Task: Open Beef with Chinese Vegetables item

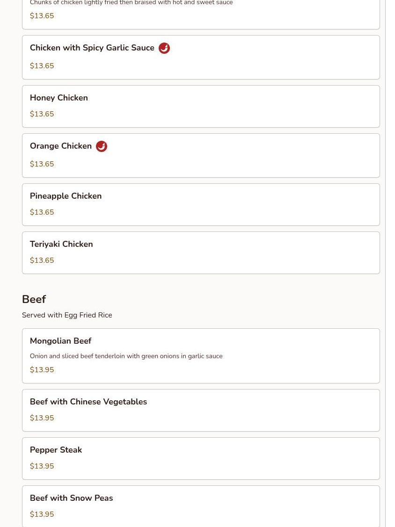Action: click(x=201, y=410)
